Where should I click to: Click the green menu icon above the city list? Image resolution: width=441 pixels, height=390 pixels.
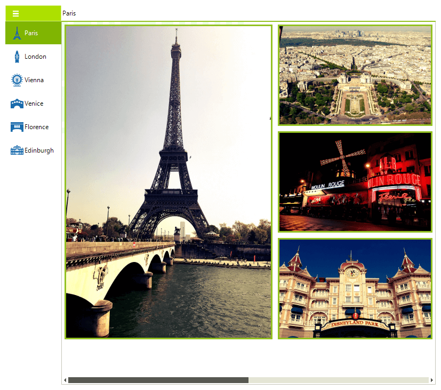(17, 13)
